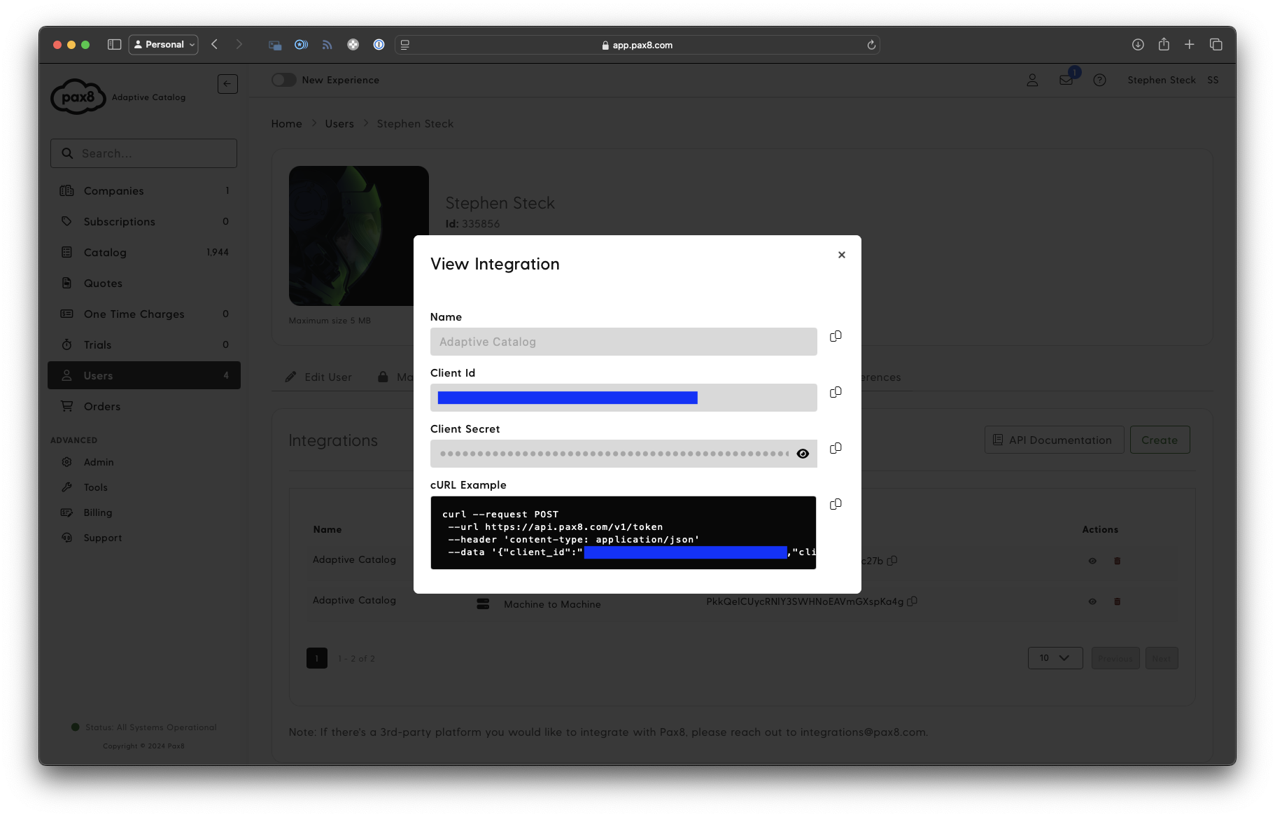Open Companies in the sidebar

tap(144, 190)
